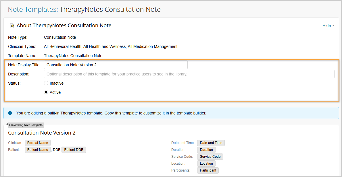Click the 'About TherapyNotes Consultation Note' heading
342x177 pixels.
(x=64, y=26)
